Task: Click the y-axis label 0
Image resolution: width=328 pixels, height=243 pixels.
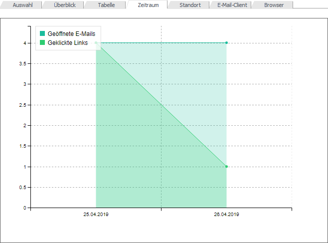Action: pyautogui.click(x=24, y=208)
